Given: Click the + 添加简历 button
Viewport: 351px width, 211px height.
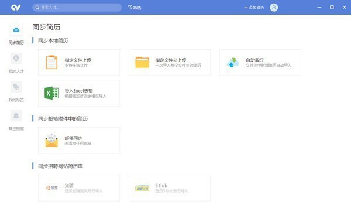Looking at the screenshot, I should (254, 8).
